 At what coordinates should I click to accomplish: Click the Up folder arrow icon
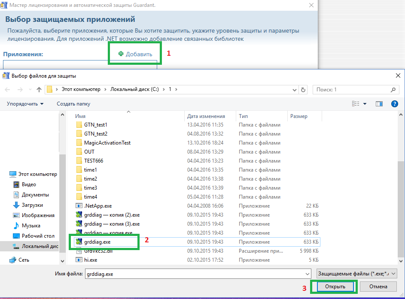point(39,90)
